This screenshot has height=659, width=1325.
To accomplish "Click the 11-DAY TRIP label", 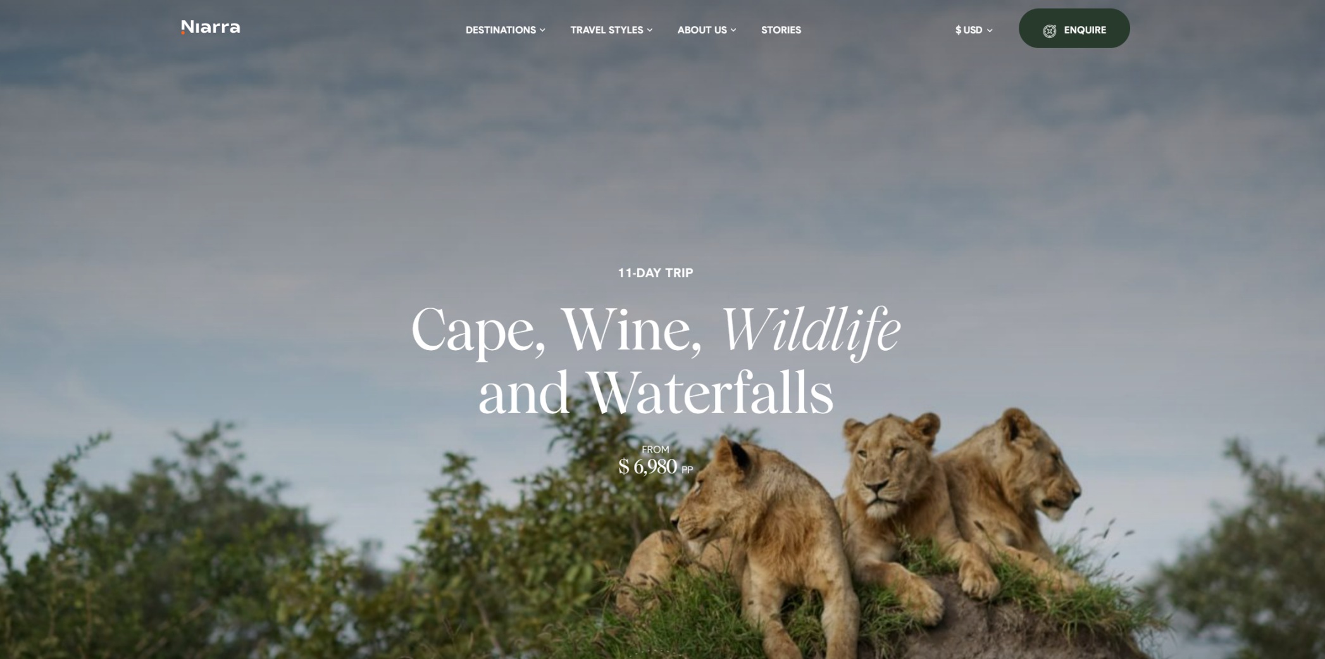I will (x=656, y=273).
